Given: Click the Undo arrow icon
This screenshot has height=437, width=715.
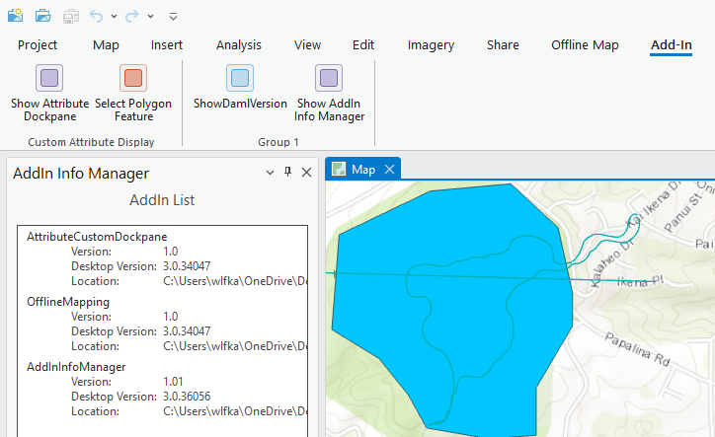Looking at the screenshot, I should point(96,16).
